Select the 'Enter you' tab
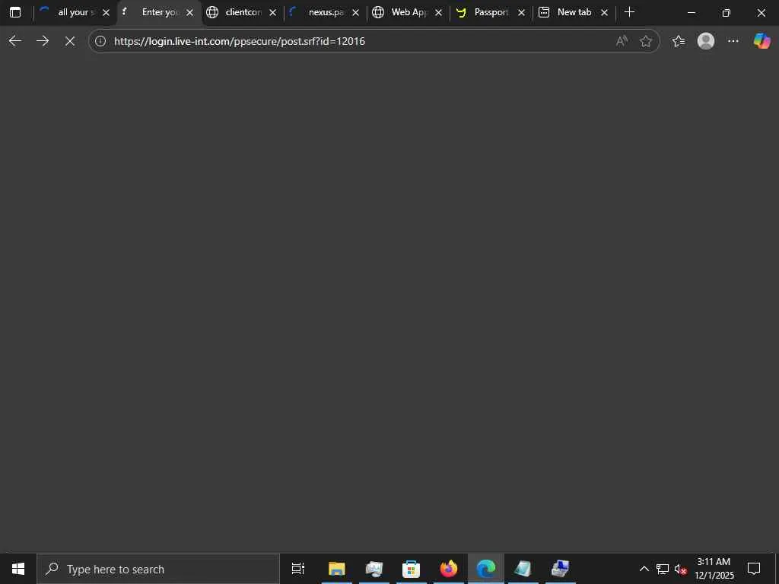This screenshot has height=584, width=779. [160, 12]
